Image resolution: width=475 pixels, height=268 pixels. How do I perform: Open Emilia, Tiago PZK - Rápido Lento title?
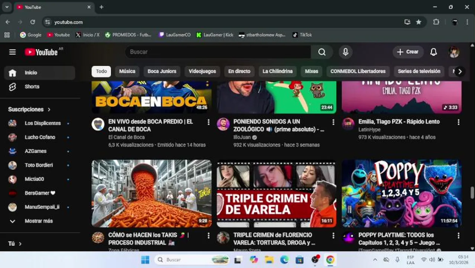click(x=399, y=122)
